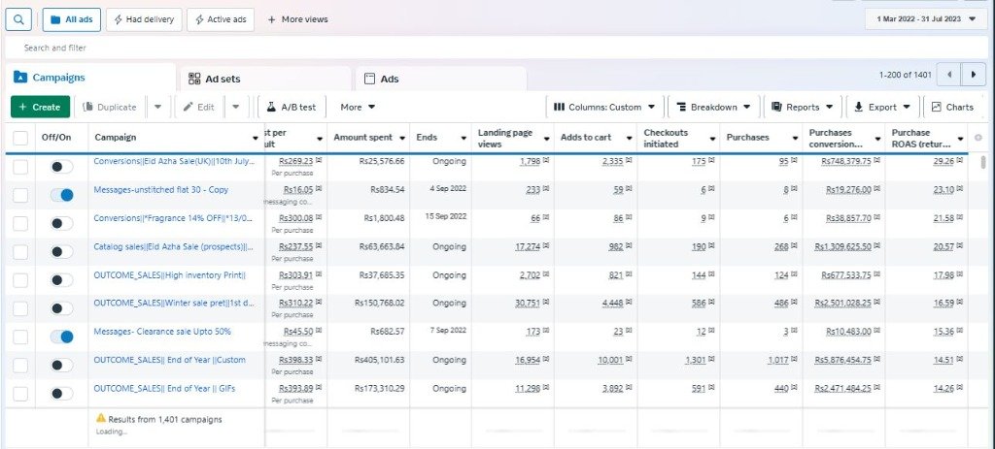
Task: Click info icon beside 10,001 adds to cart
Action: point(629,360)
